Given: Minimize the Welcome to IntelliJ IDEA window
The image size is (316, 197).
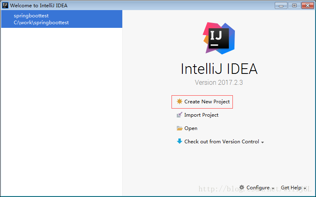Looking at the screenshot, I should tap(281, 5).
